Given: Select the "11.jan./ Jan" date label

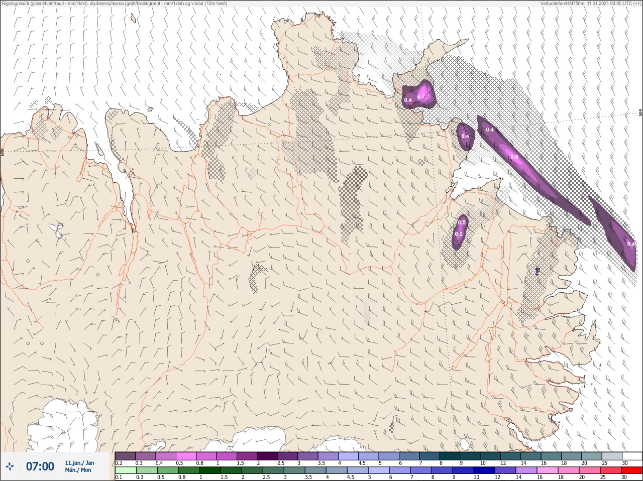Looking at the screenshot, I should 79,463.
